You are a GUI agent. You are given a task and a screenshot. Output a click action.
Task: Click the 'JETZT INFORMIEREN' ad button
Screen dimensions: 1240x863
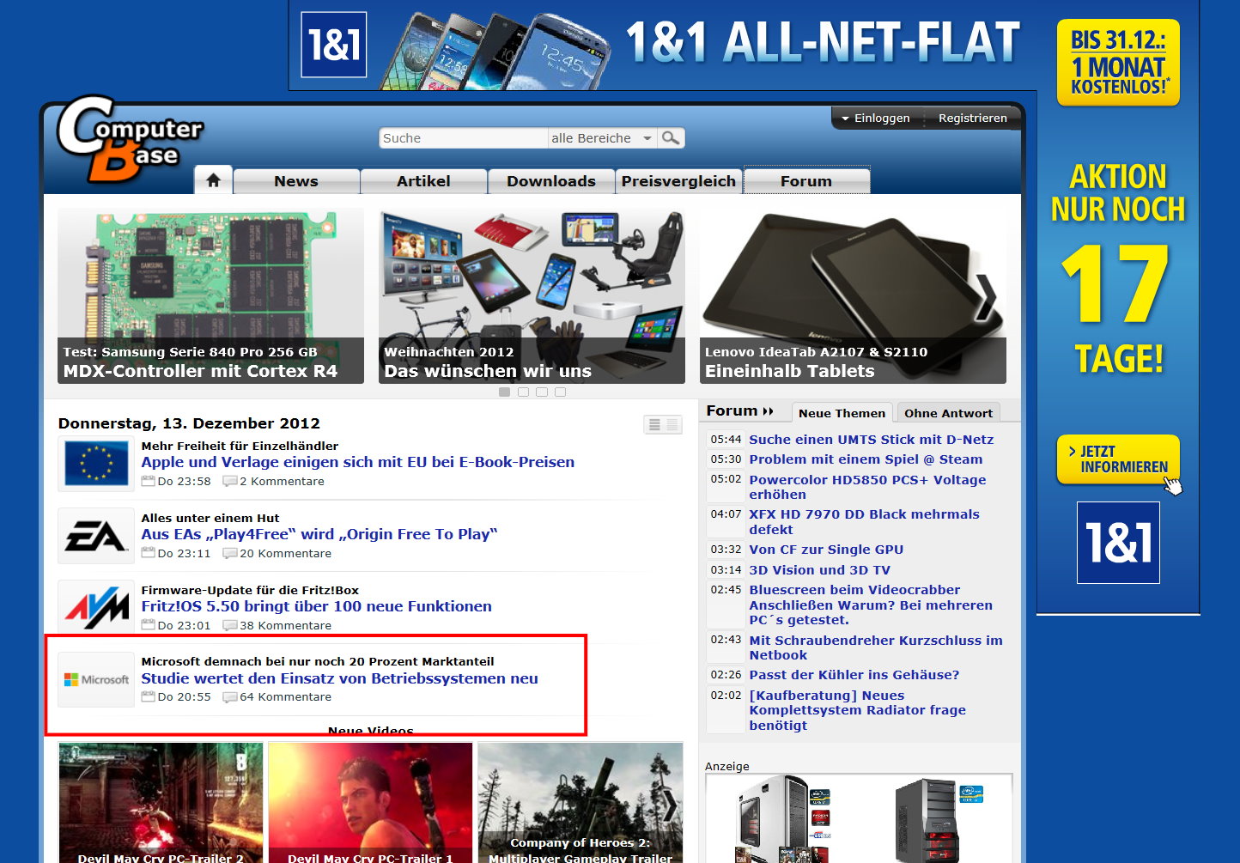click(x=1118, y=459)
